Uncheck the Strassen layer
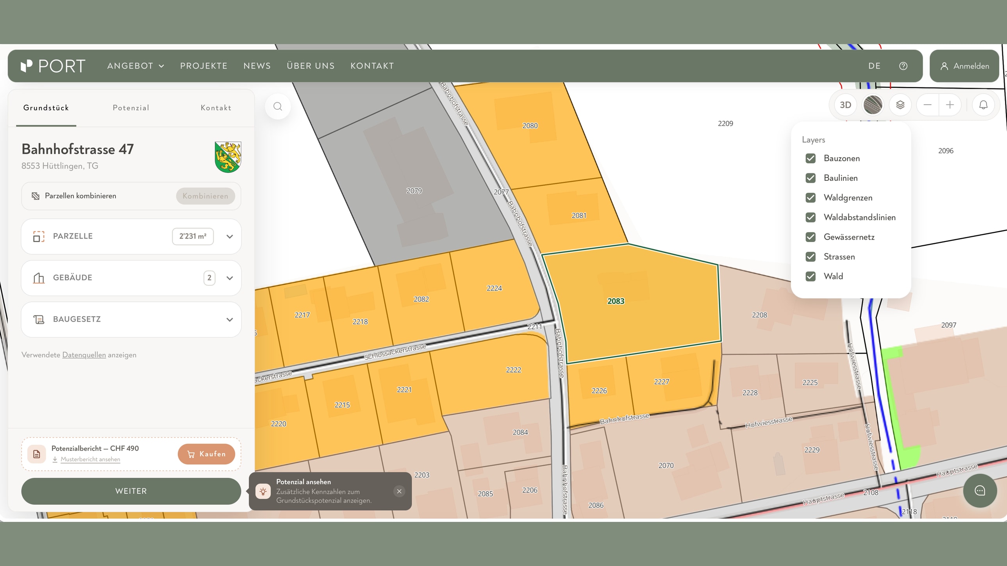1007x566 pixels. coord(811,256)
